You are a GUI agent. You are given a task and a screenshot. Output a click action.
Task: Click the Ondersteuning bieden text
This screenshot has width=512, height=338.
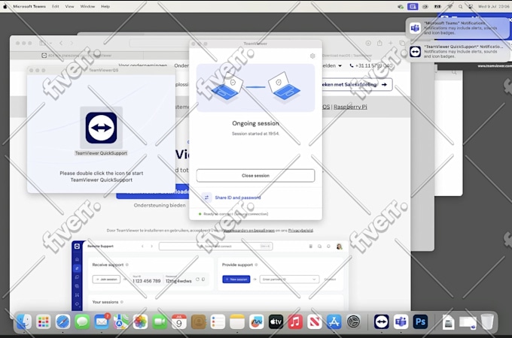point(160,205)
